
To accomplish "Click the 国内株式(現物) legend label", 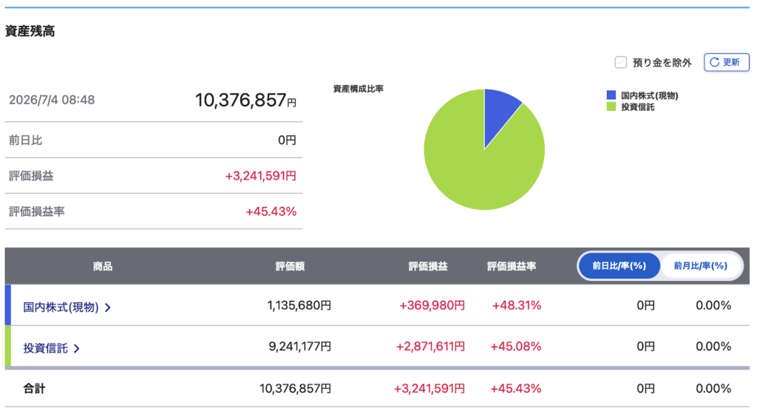I will 649,95.
